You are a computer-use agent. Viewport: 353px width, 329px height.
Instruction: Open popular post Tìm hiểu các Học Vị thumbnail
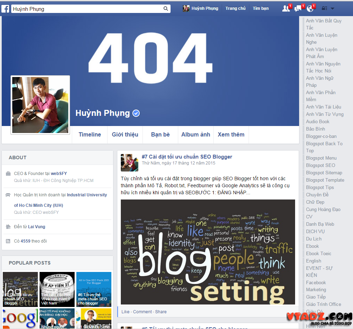click(57, 289)
